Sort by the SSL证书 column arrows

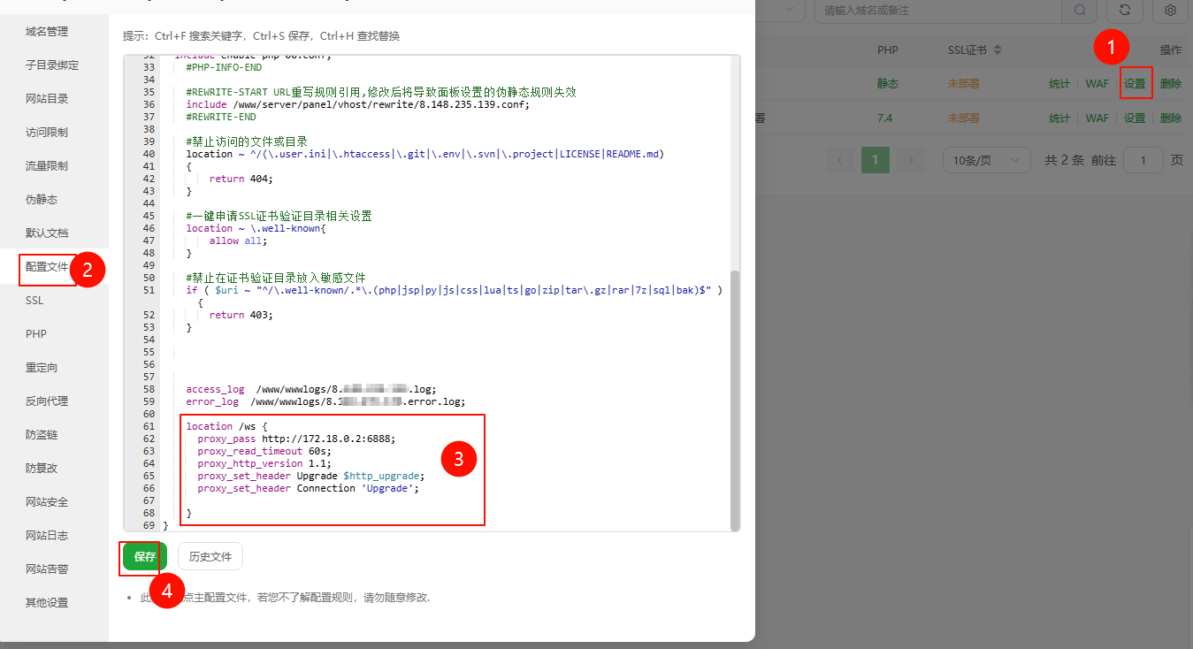tap(998, 50)
